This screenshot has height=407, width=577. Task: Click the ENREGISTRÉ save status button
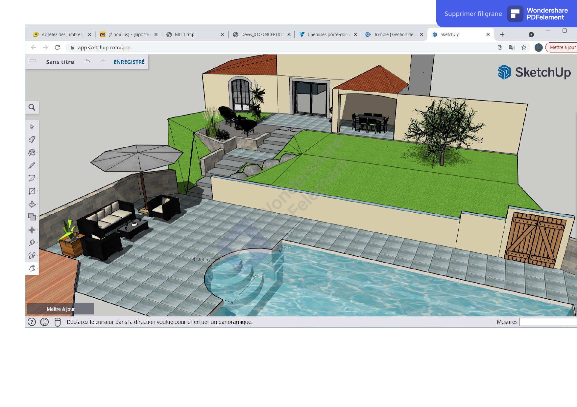click(x=129, y=62)
